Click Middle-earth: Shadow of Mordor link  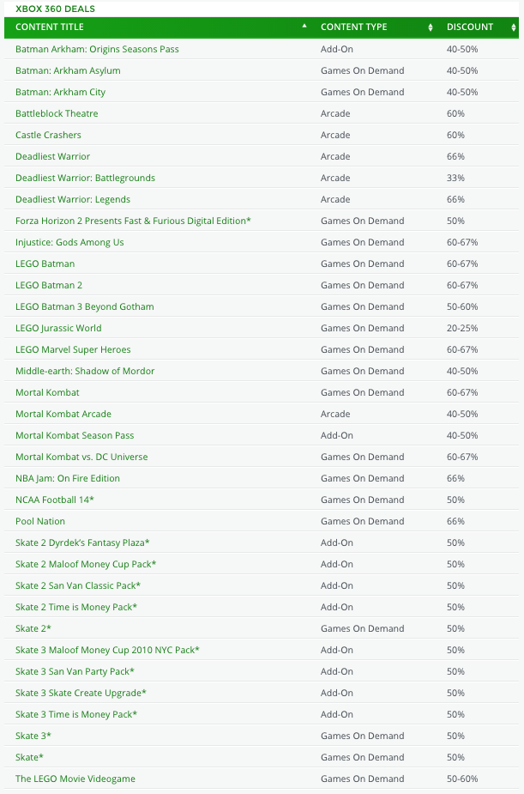tap(85, 371)
